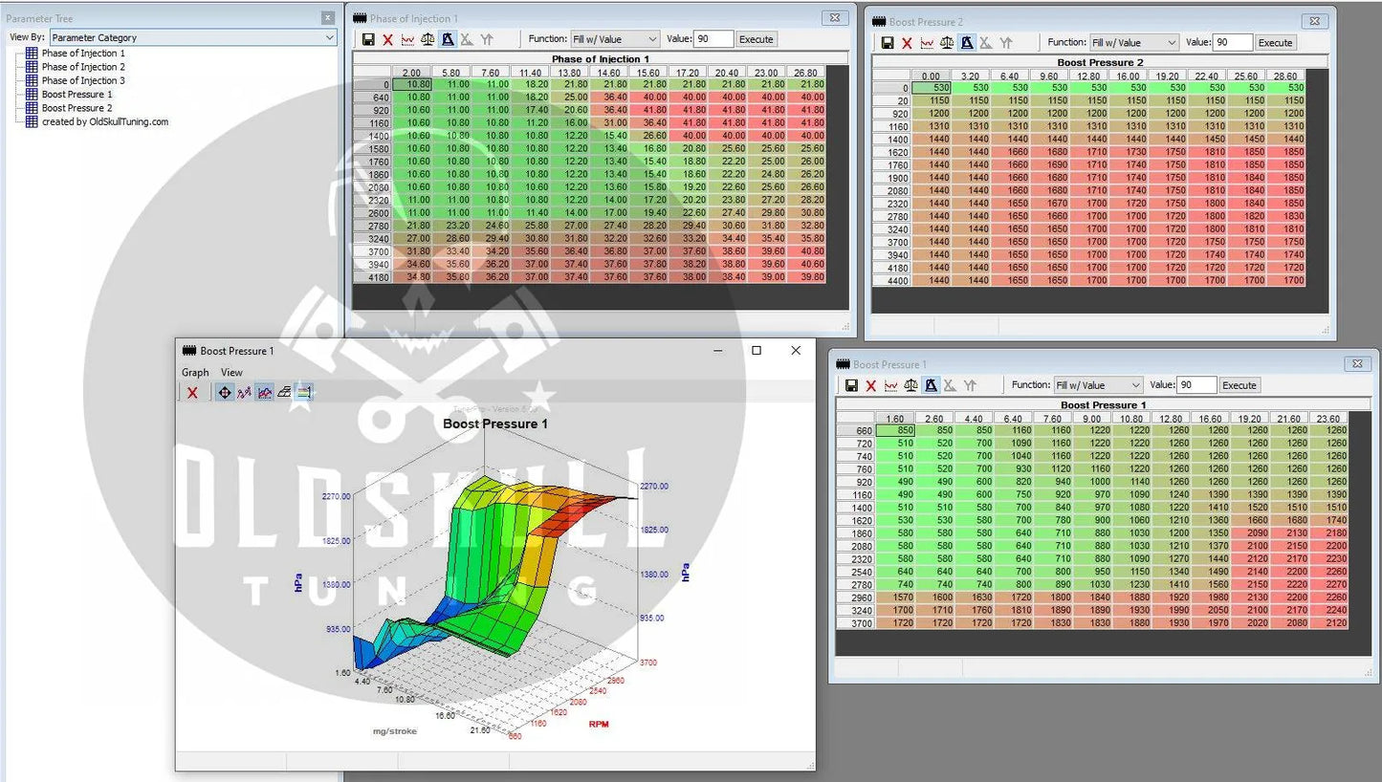1382x782 pixels.
Task: Click Execute button in Phase of Injection 1
Action: click(756, 39)
